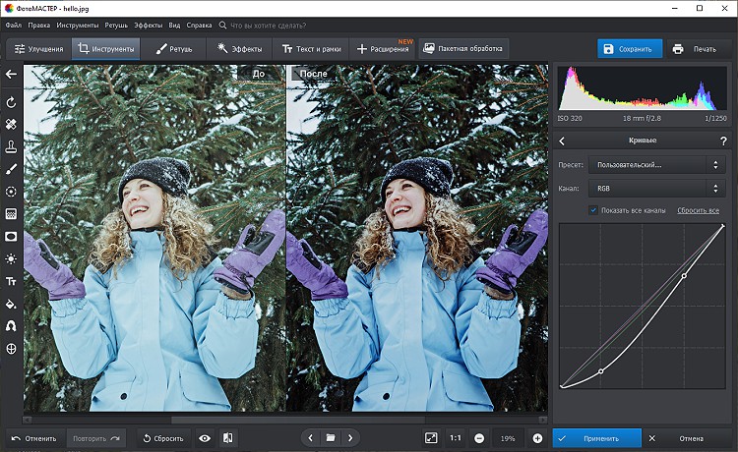Select the healing bandage tool in left sidebar
Screen dimensions: 738x452
coord(11,125)
